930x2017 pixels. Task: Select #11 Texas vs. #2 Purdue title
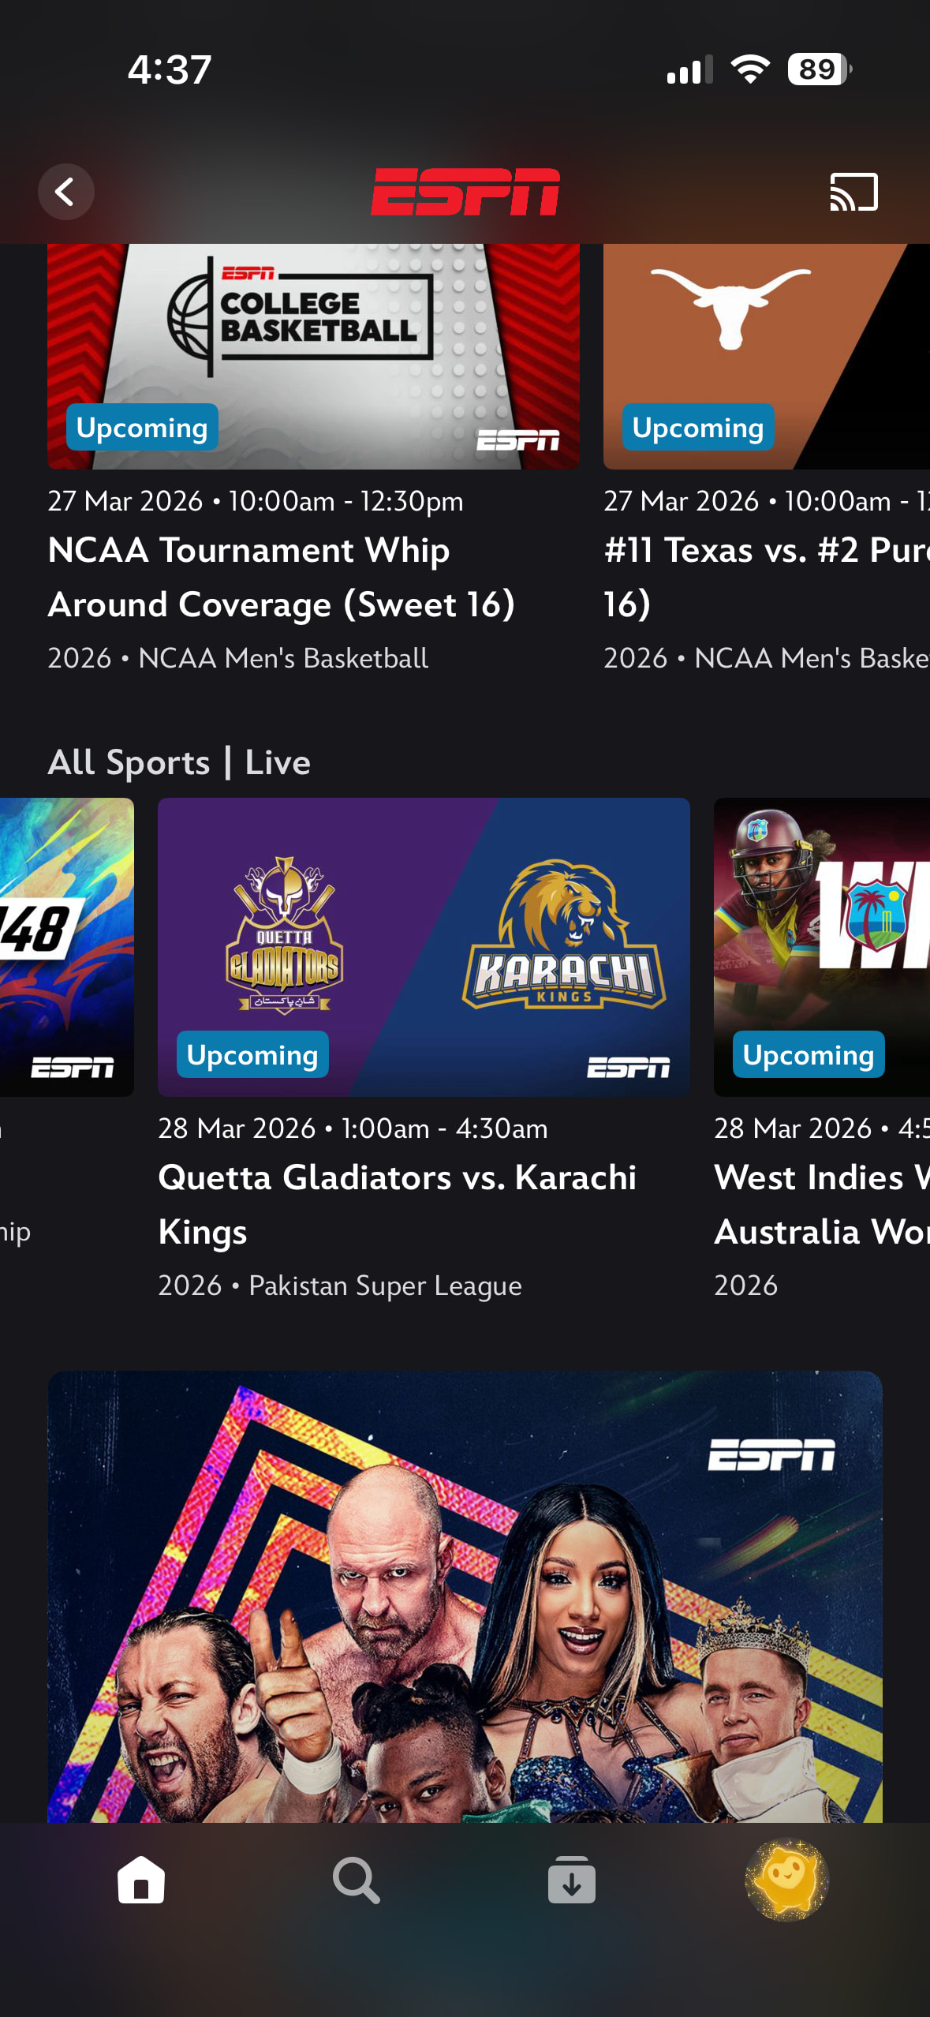coord(767,577)
